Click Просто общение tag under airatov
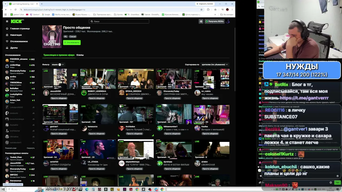 [x=210, y=169]
